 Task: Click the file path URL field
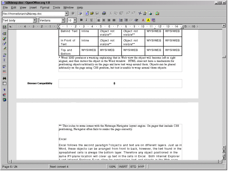tap(33, 14)
